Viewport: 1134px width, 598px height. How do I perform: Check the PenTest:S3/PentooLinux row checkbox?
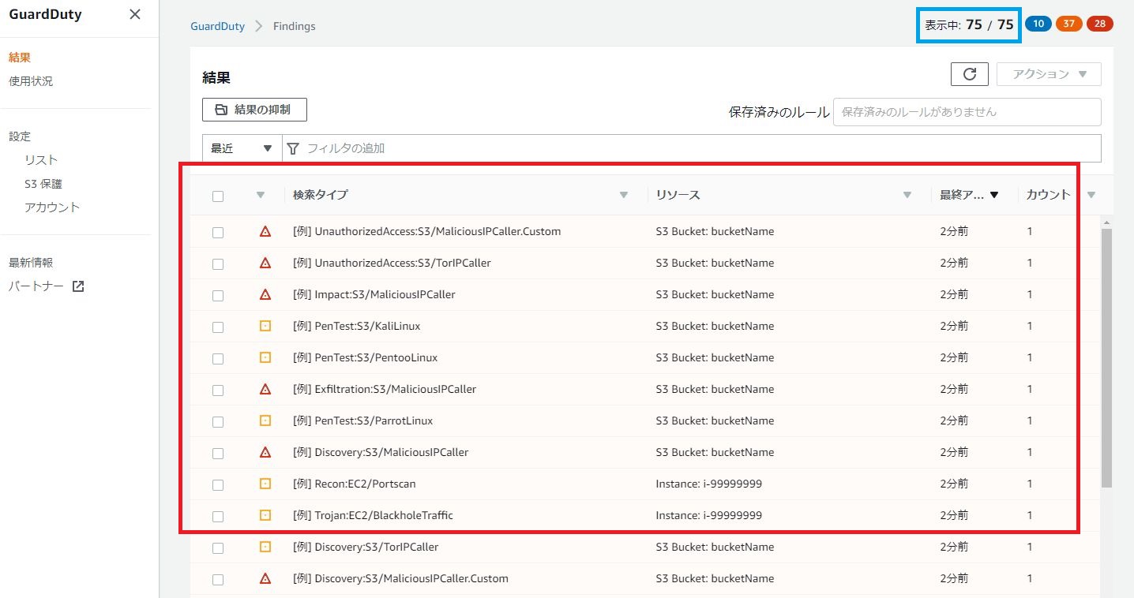click(x=218, y=359)
